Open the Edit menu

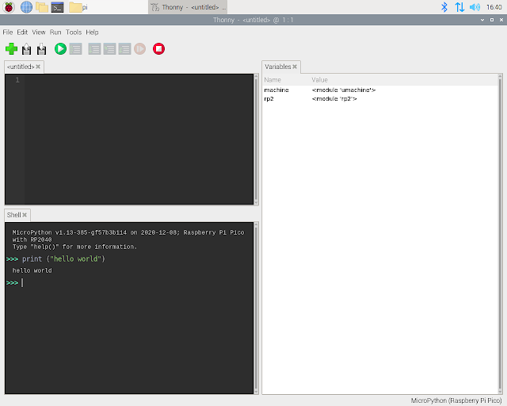[x=22, y=32]
